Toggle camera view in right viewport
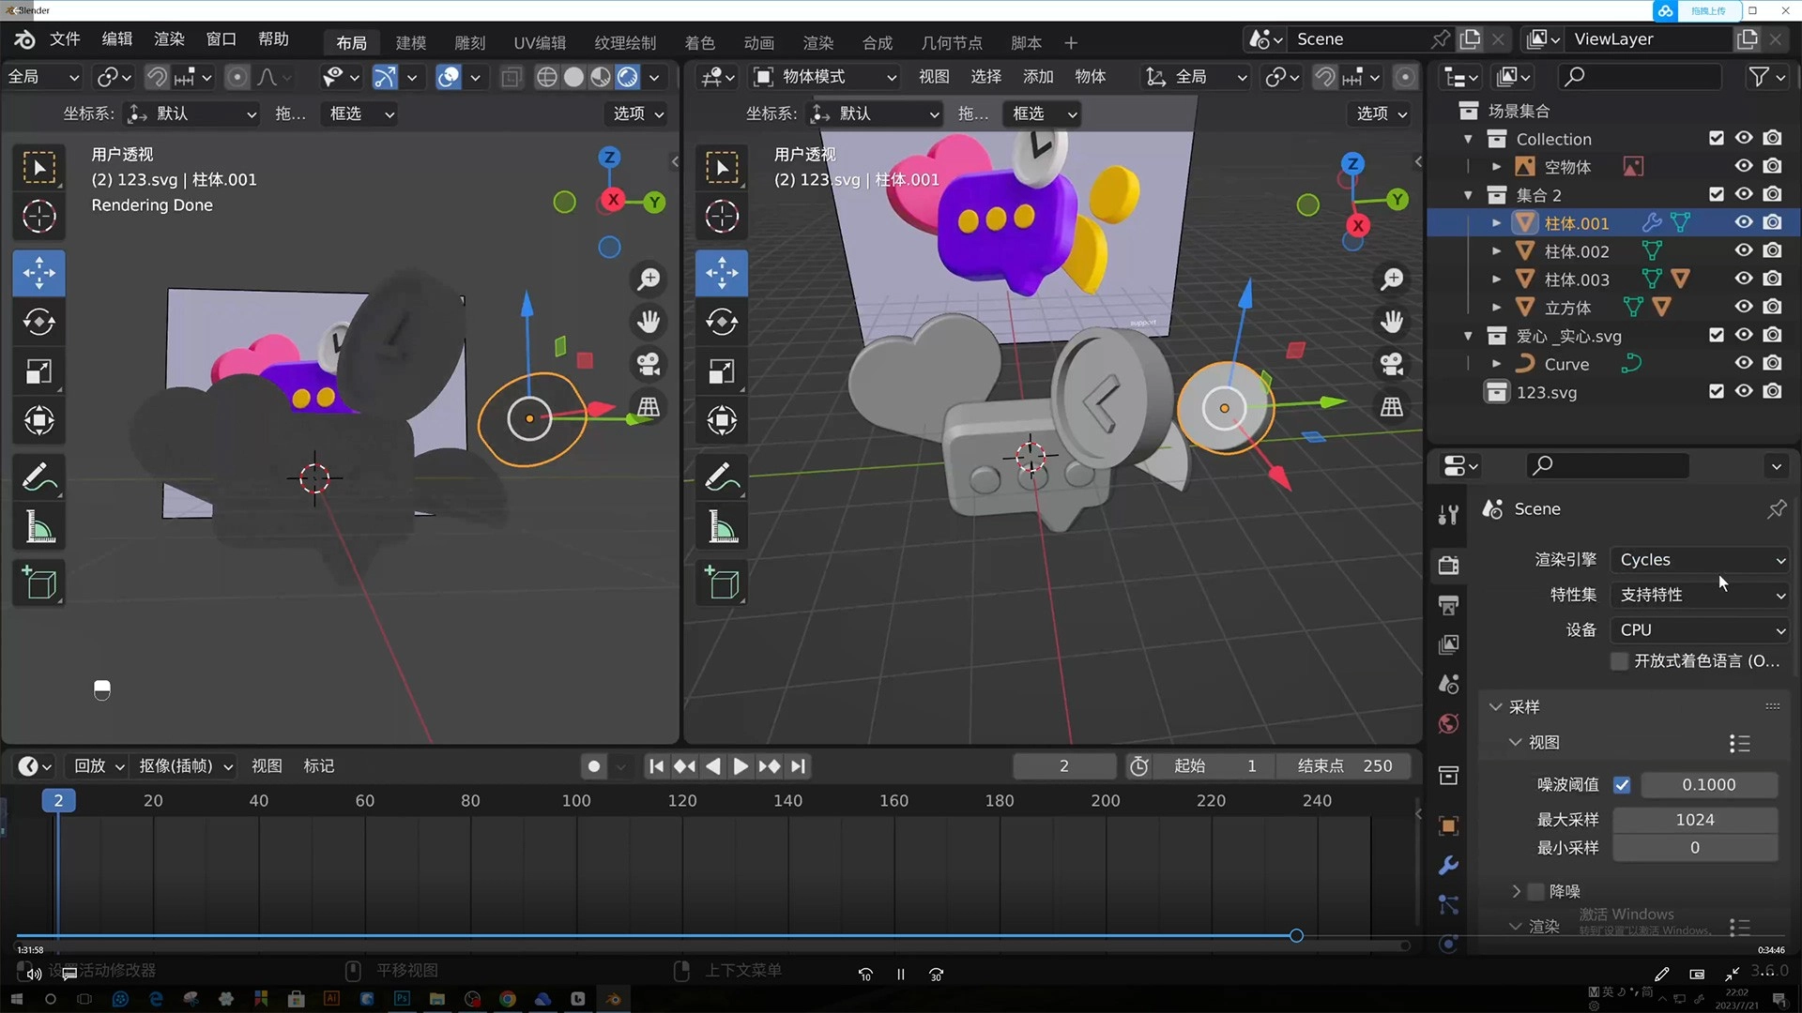The image size is (1802, 1013). [x=1392, y=364]
